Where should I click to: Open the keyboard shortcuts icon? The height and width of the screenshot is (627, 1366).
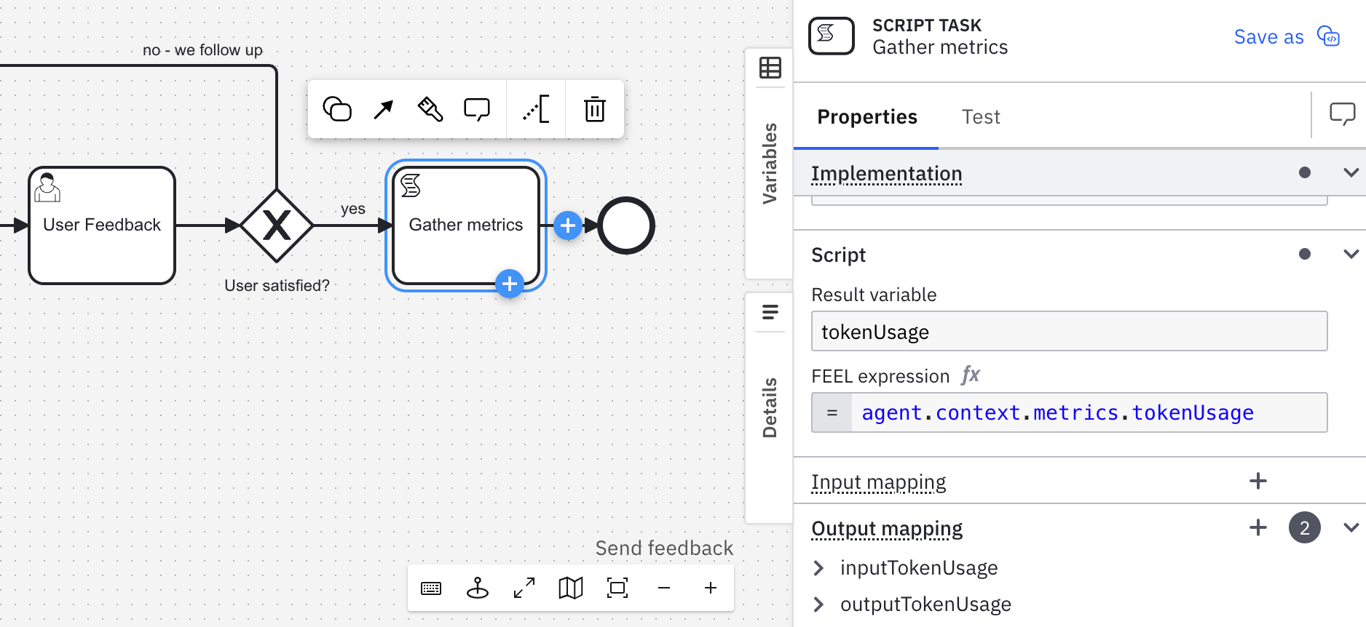pos(431,588)
